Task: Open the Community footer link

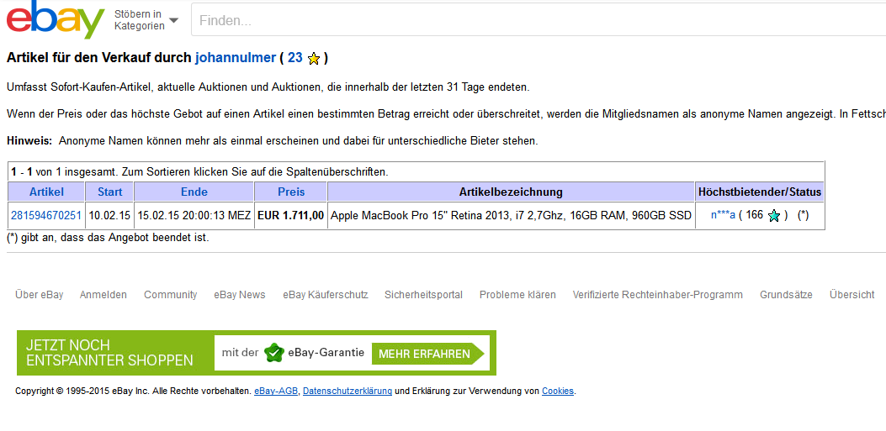Action: click(x=170, y=295)
